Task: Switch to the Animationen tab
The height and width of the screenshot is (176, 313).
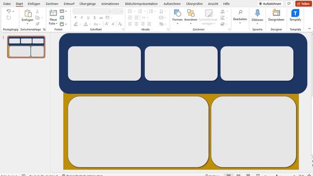Action: [110, 4]
